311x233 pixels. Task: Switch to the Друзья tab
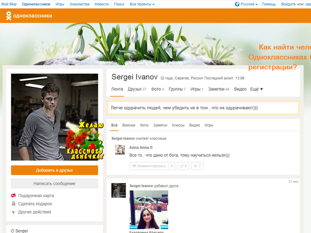pos(137,89)
